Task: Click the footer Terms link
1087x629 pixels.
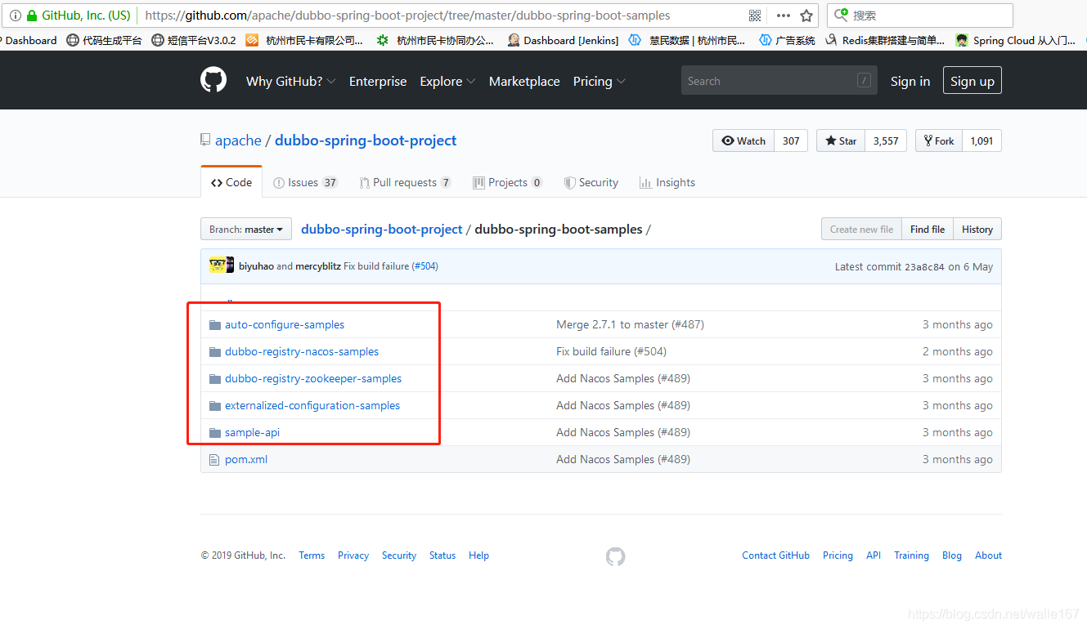Action: coord(312,555)
